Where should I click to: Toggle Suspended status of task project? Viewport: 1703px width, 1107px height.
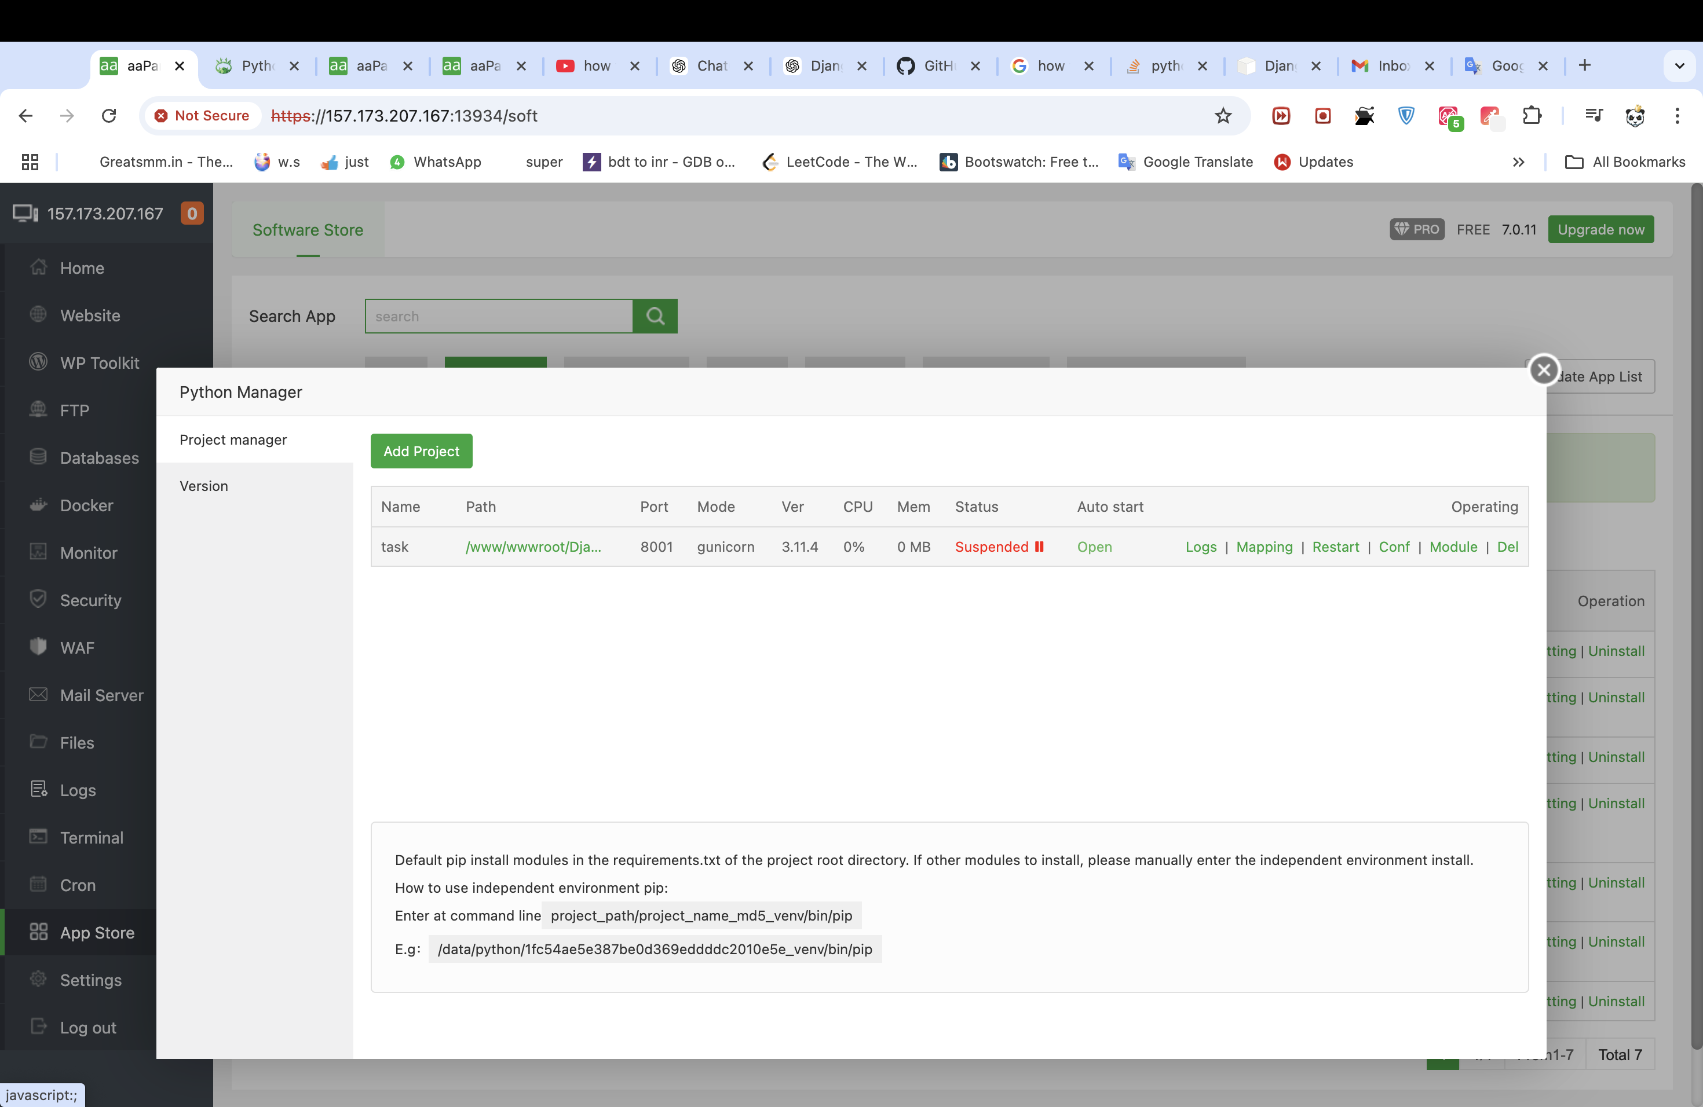pyautogui.click(x=999, y=547)
